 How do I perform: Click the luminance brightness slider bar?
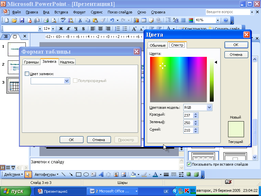[211, 80]
